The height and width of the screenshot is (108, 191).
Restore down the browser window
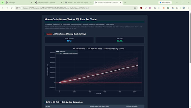point(183,3)
